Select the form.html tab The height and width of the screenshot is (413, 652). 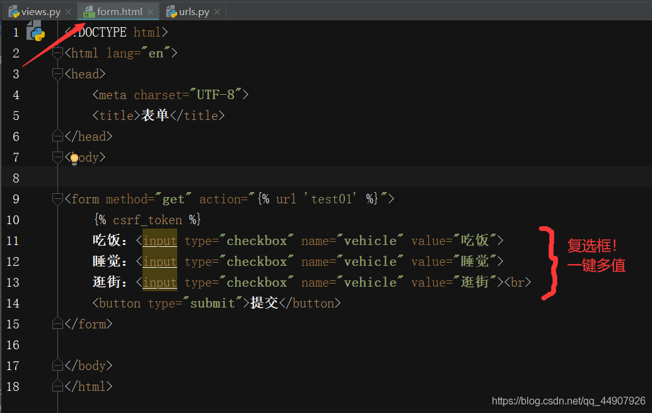coord(119,12)
